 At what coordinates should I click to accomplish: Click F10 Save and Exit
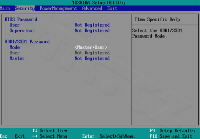[171, 136]
